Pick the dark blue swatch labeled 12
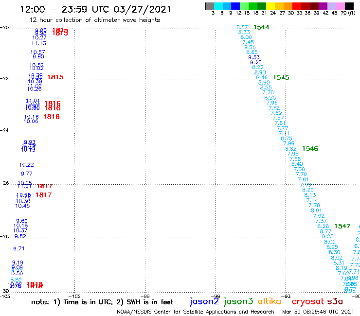Screen dimensions: 360x316 tap(235, 6)
